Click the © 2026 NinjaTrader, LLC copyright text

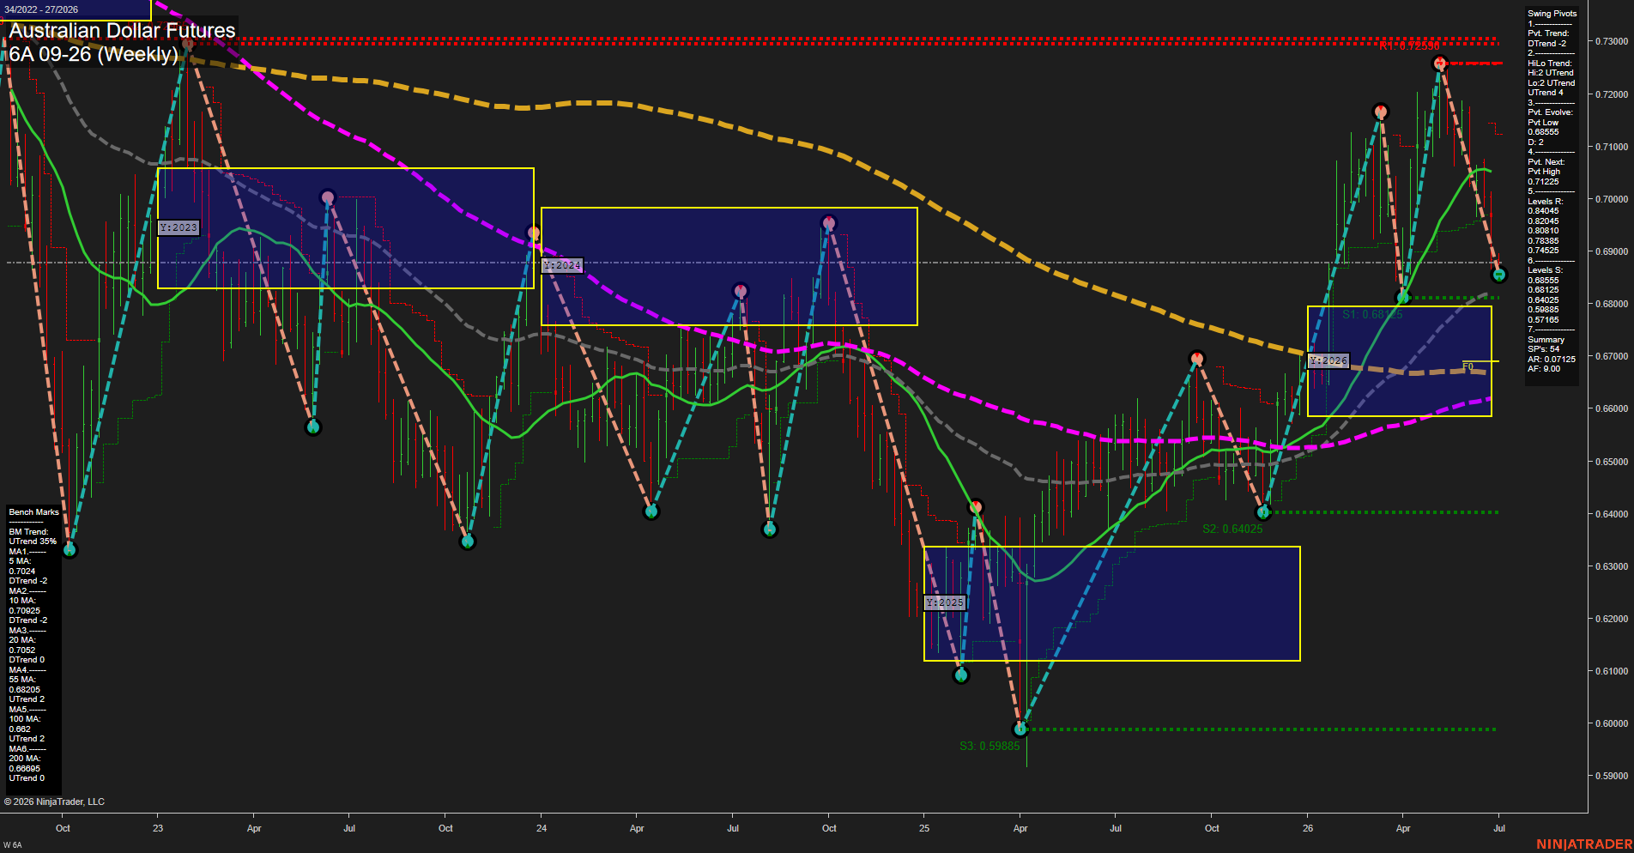[x=54, y=802]
